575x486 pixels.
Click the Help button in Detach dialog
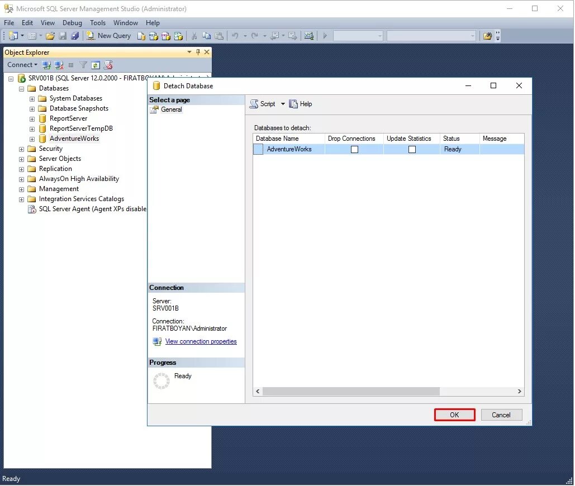300,104
